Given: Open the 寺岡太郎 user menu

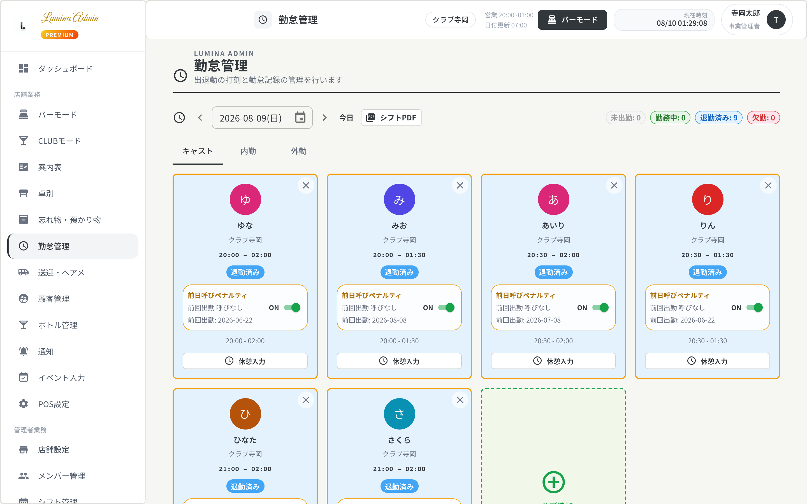Looking at the screenshot, I should [757, 20].
